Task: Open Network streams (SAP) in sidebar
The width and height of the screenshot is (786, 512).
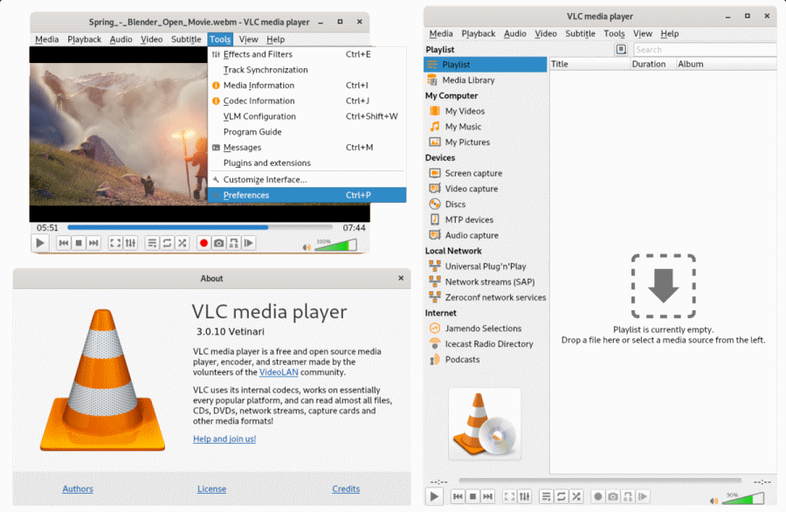Action: [x=486, y=282]
